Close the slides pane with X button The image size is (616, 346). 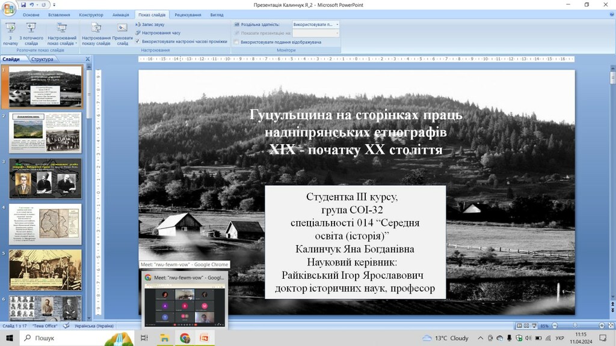pos(87,59)
